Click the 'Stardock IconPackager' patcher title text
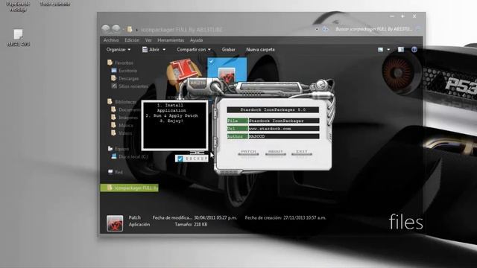The height and width of the screenshot is (268, 477). [273, 109]
